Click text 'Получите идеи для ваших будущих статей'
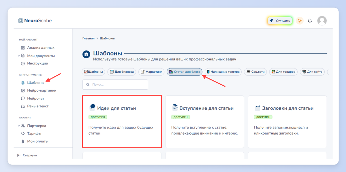 pyautogui.click(x=121, y=130)
